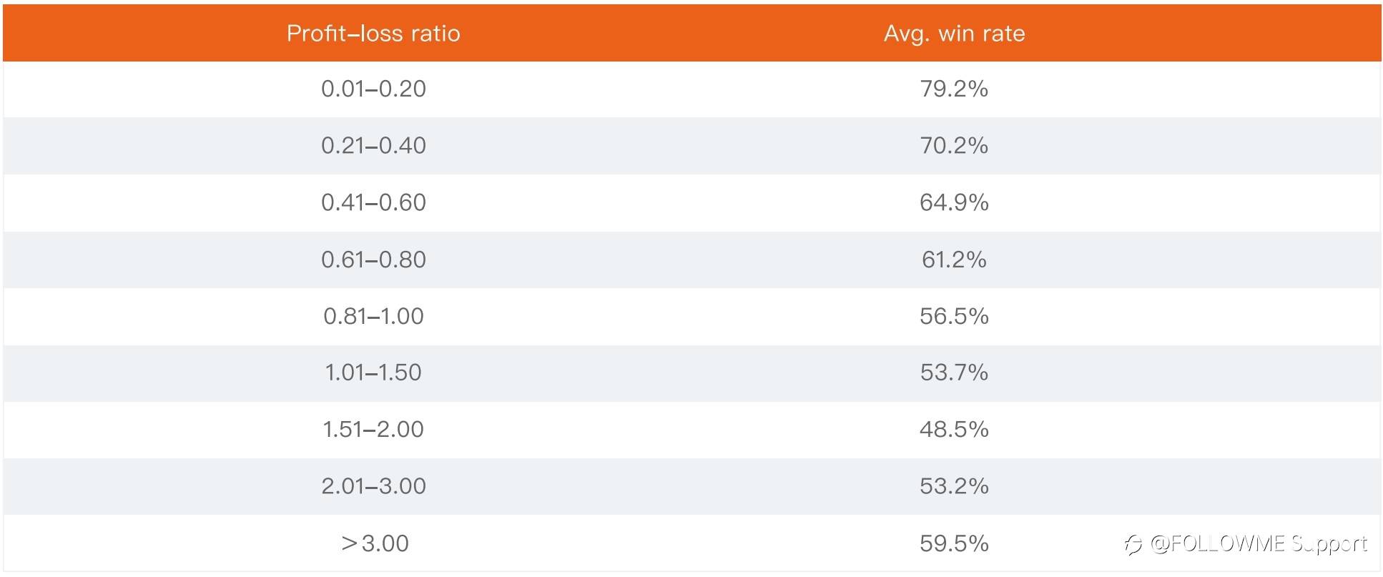The height and width of the screenshot is (577, 1383).
Task: Select the 0.21–0.40 ratio cell
Action: coord(373,146)
